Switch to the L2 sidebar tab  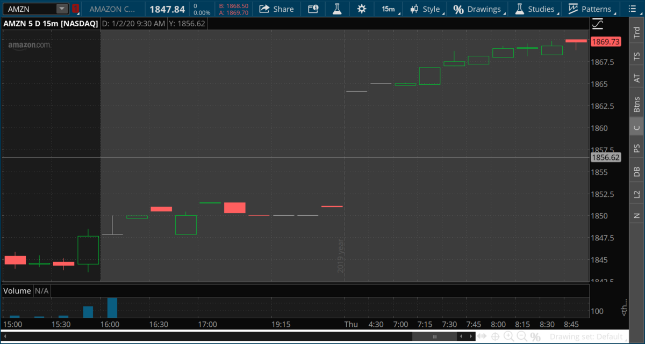click(x=637, y=194)
